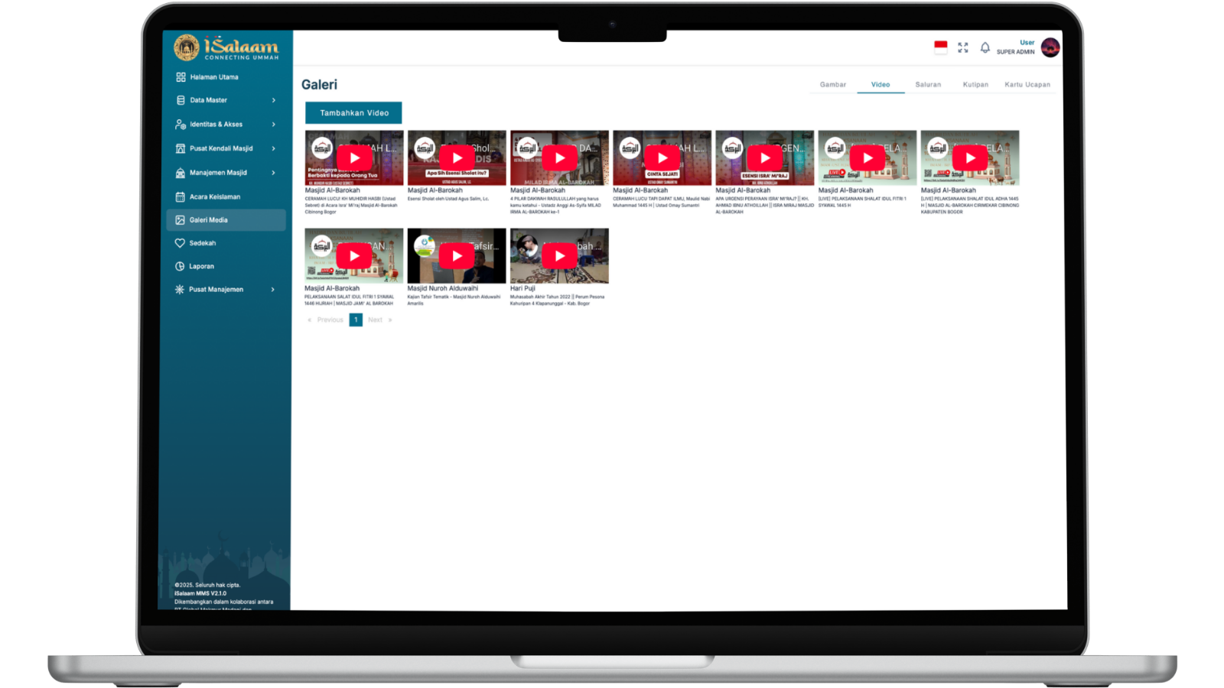Screen dimensions: 1224x688
Task: Click the Sedekah heart icon in sidebar
Action: (180, 243)
